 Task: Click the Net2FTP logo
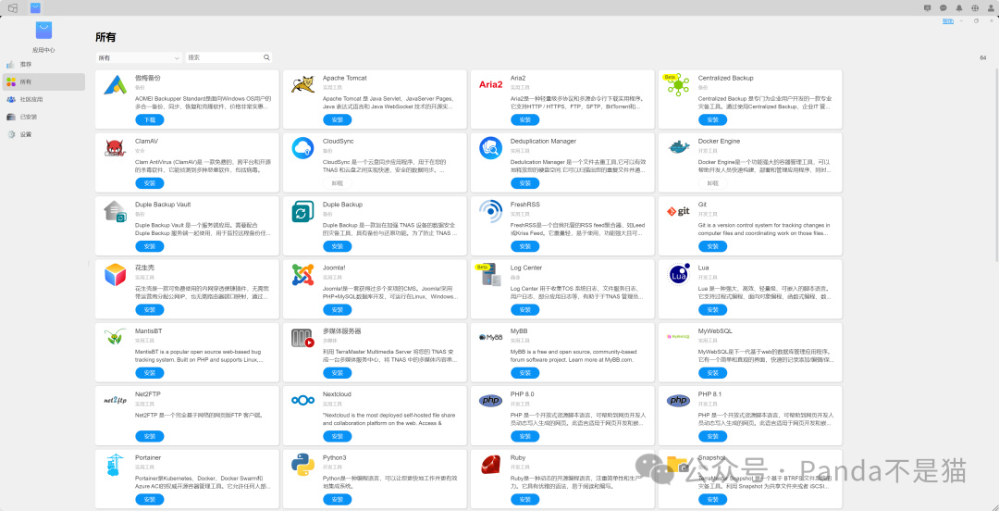tap(116, 401)
